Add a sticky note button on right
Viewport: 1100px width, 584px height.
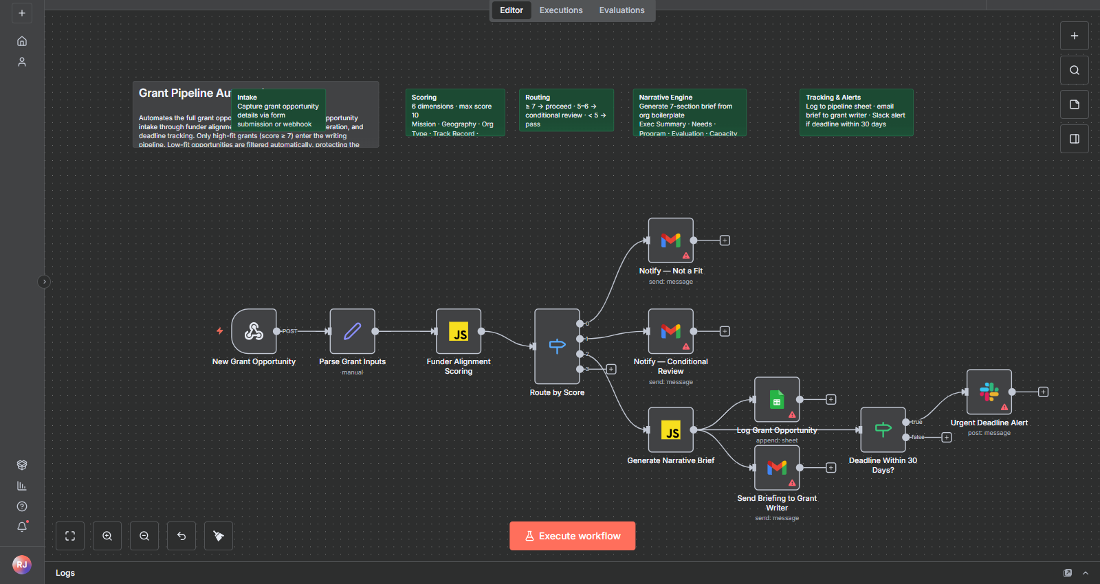1075,104
